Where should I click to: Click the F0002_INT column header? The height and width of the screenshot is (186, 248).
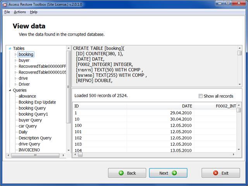pos(215,106)
